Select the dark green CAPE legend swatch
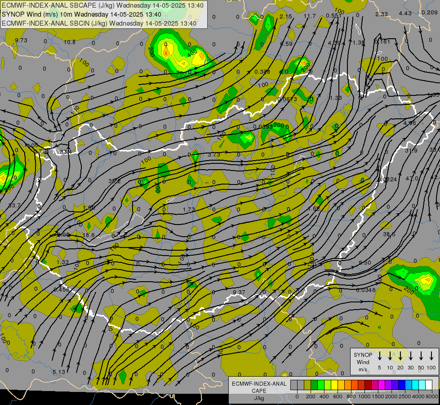Viewport: 440px width, 405px height. 314,385
